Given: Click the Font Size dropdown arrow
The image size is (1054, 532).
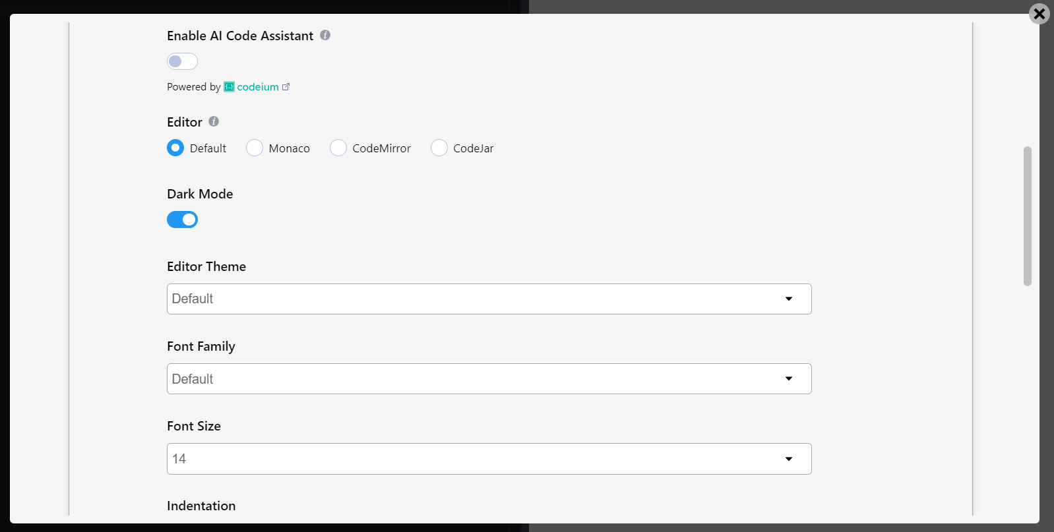Looking at the screenshot, I should click(x=788, y=459).
